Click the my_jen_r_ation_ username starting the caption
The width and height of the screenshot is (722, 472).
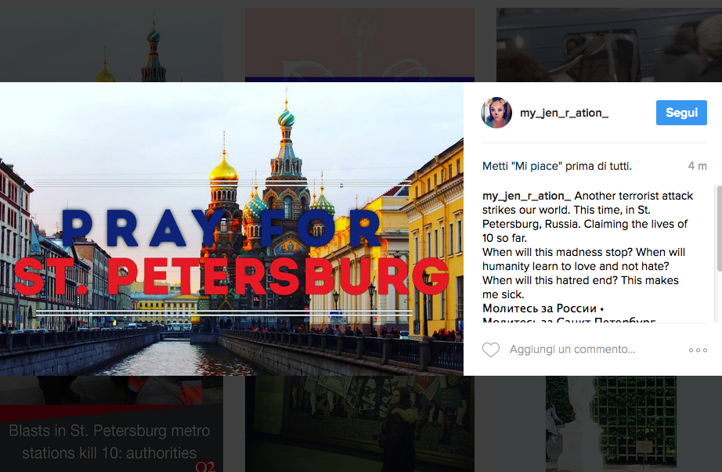click(x=526, y=196)
